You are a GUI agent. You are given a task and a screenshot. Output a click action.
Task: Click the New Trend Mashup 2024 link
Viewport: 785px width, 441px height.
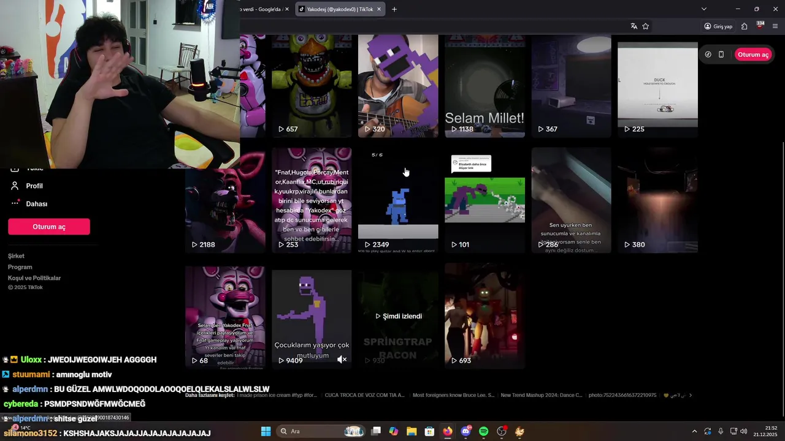pos(542,395)
